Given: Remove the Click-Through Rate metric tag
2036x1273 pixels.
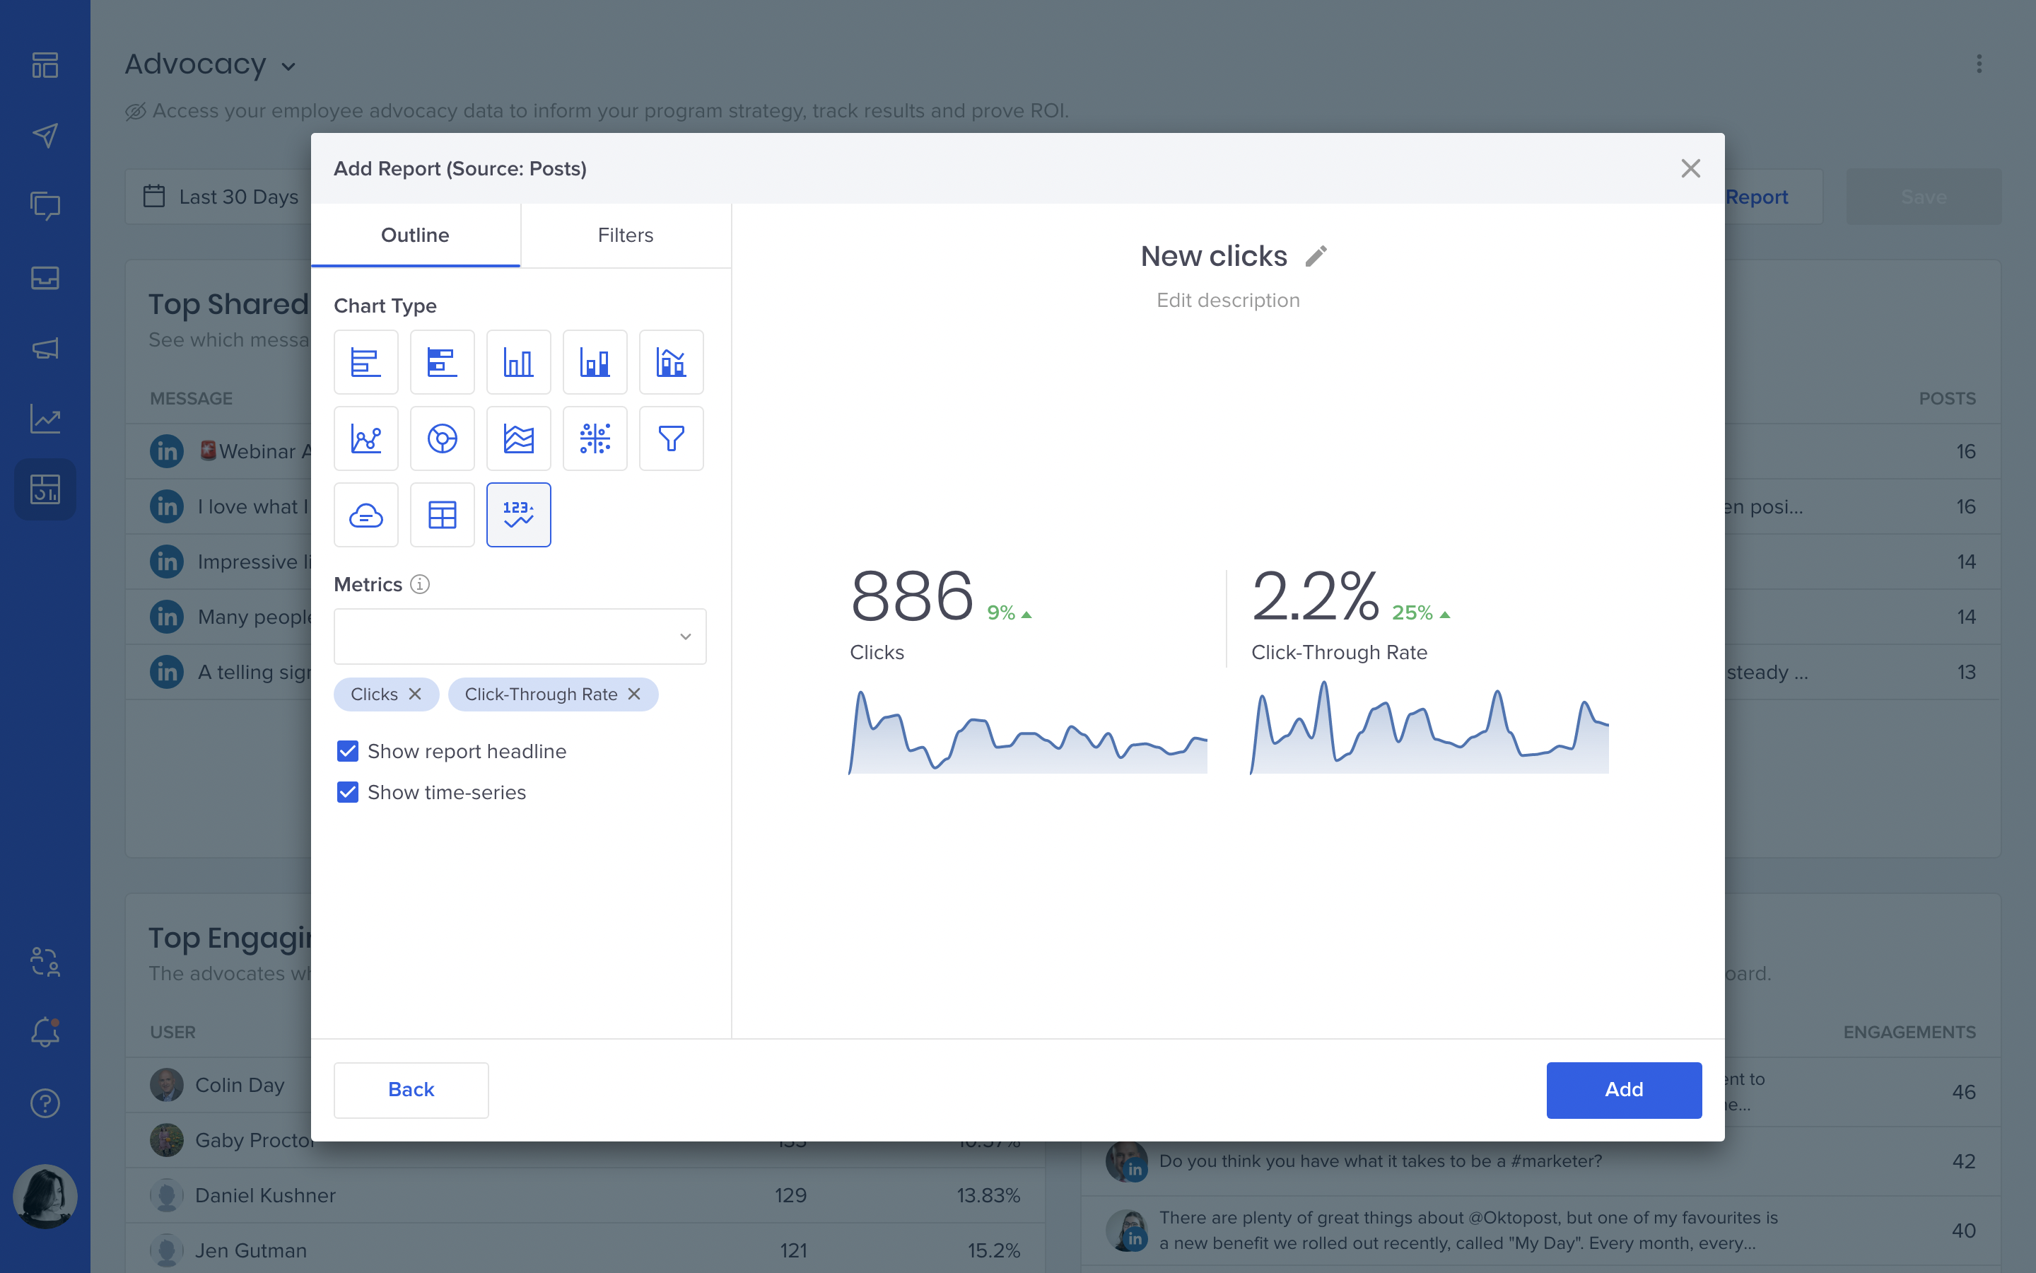Looking at the screenshot, I should tap(634, 694).
